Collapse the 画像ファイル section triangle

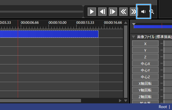(x=133, y=37)
